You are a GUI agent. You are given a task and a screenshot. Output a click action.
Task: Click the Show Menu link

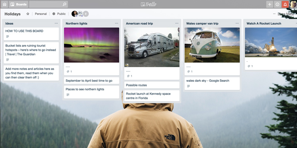click(x=286, y=14)
